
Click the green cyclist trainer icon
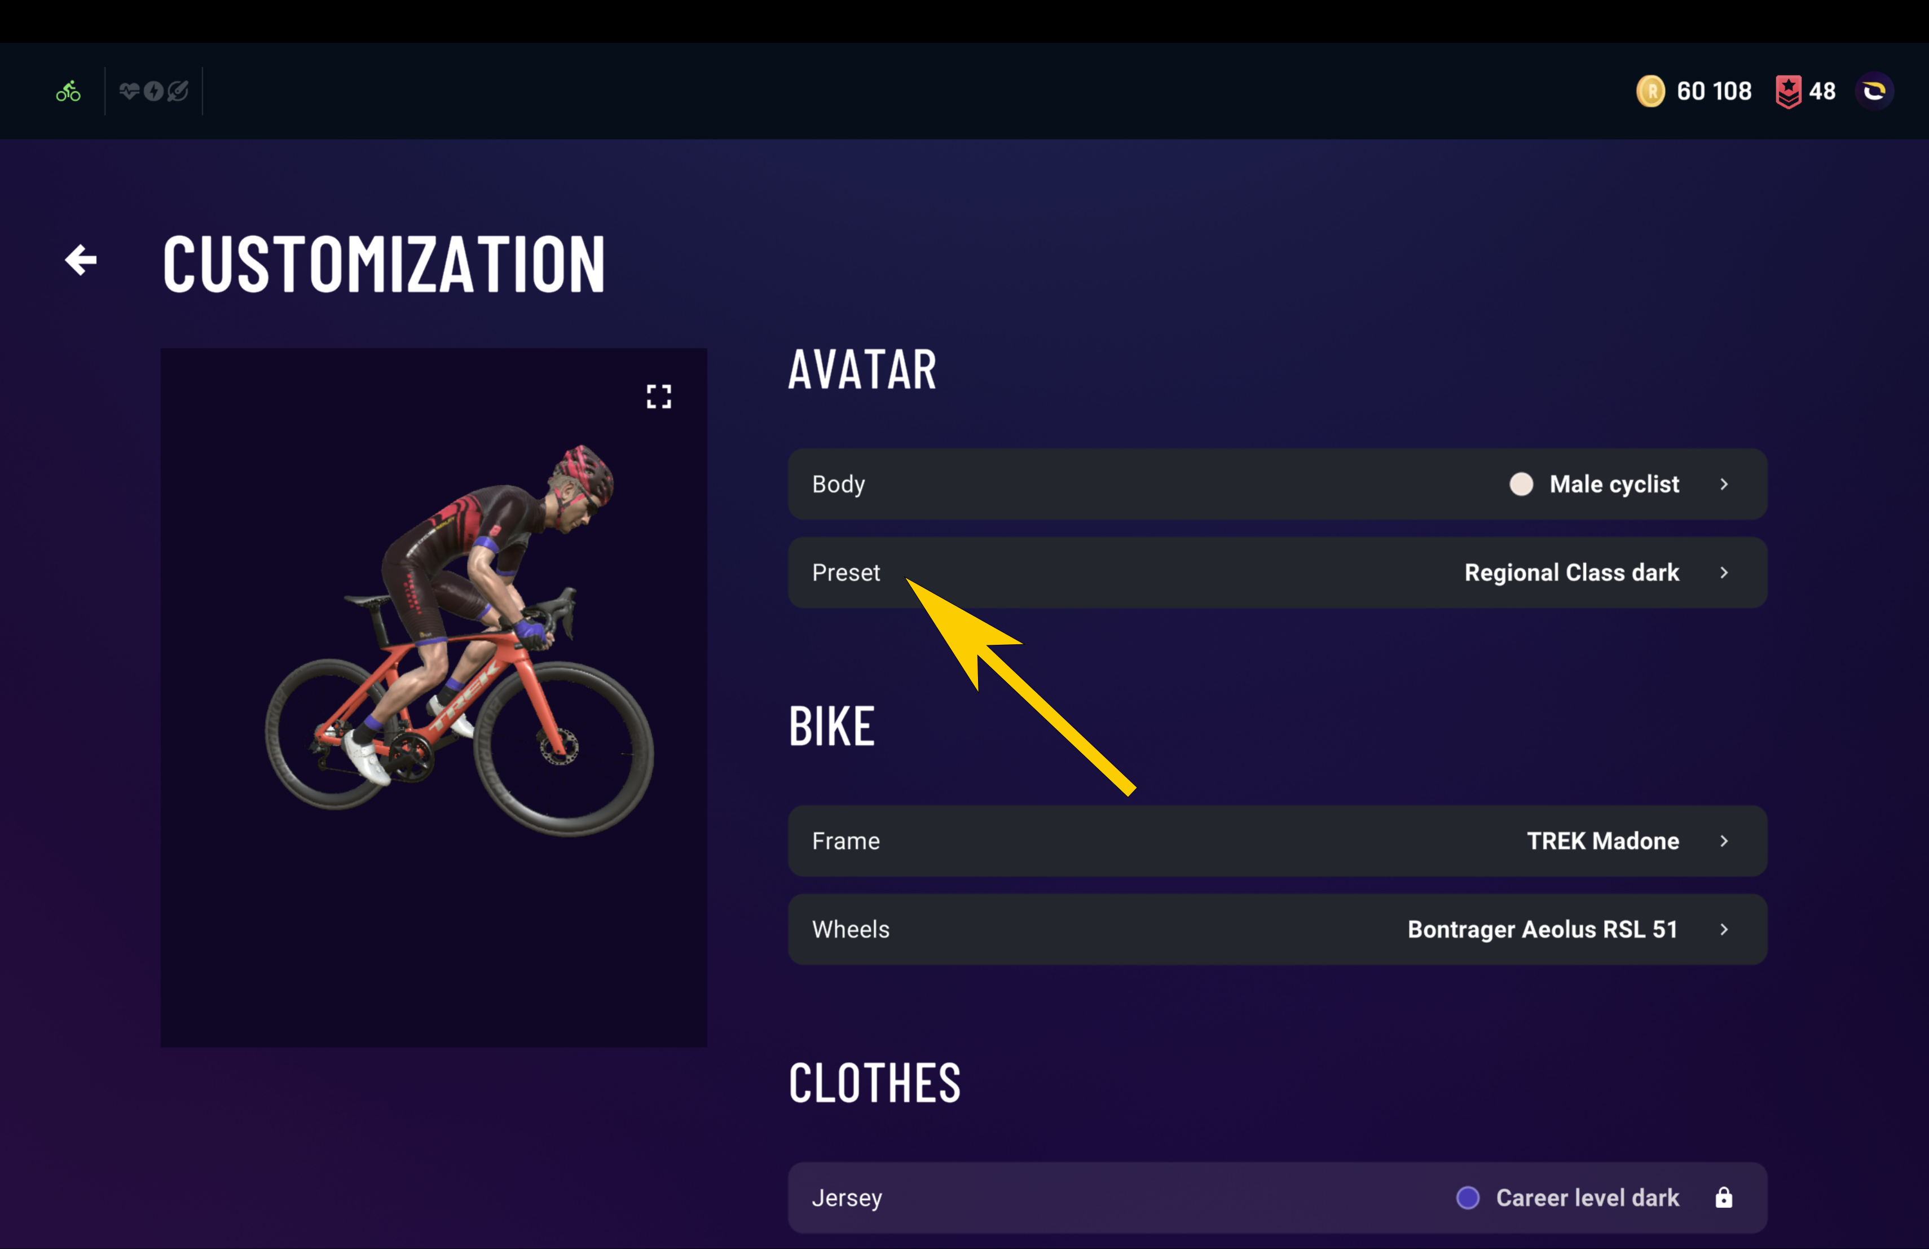pos(68,91)
